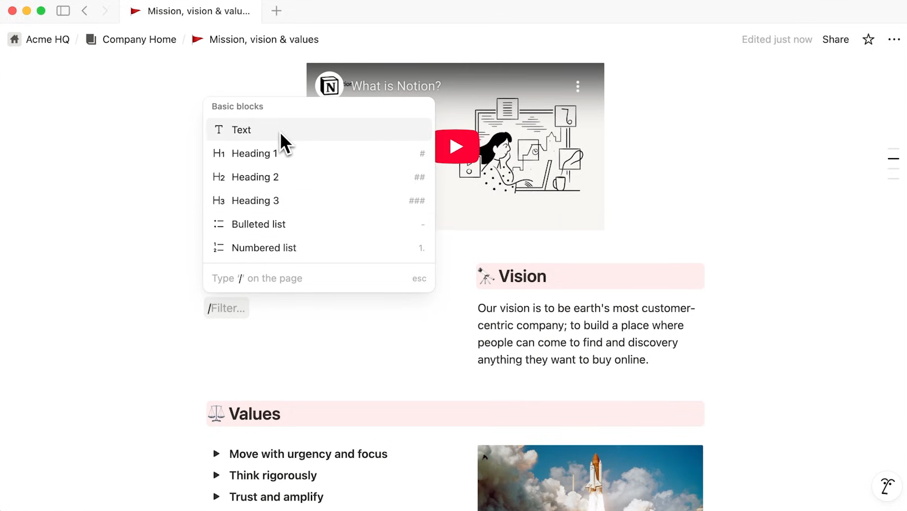Click the T icon beside Text

pos(219,130)
